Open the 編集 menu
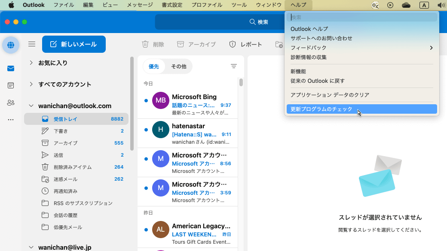The width and height of the screenshot is (447, 251). coord(88,5)
